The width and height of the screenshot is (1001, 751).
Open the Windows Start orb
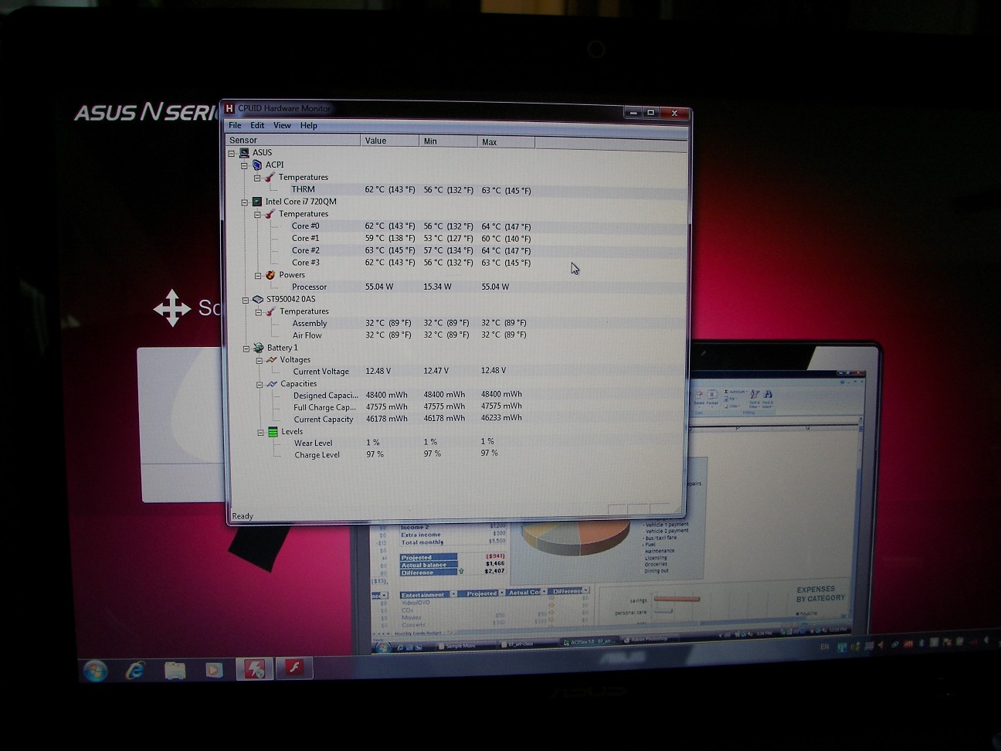(x=95, y=671)
